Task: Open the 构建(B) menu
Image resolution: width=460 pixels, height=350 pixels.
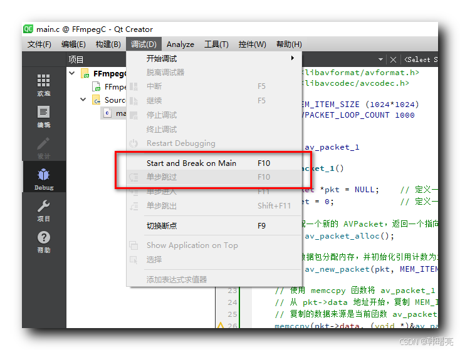Action: tap(108, 44)
